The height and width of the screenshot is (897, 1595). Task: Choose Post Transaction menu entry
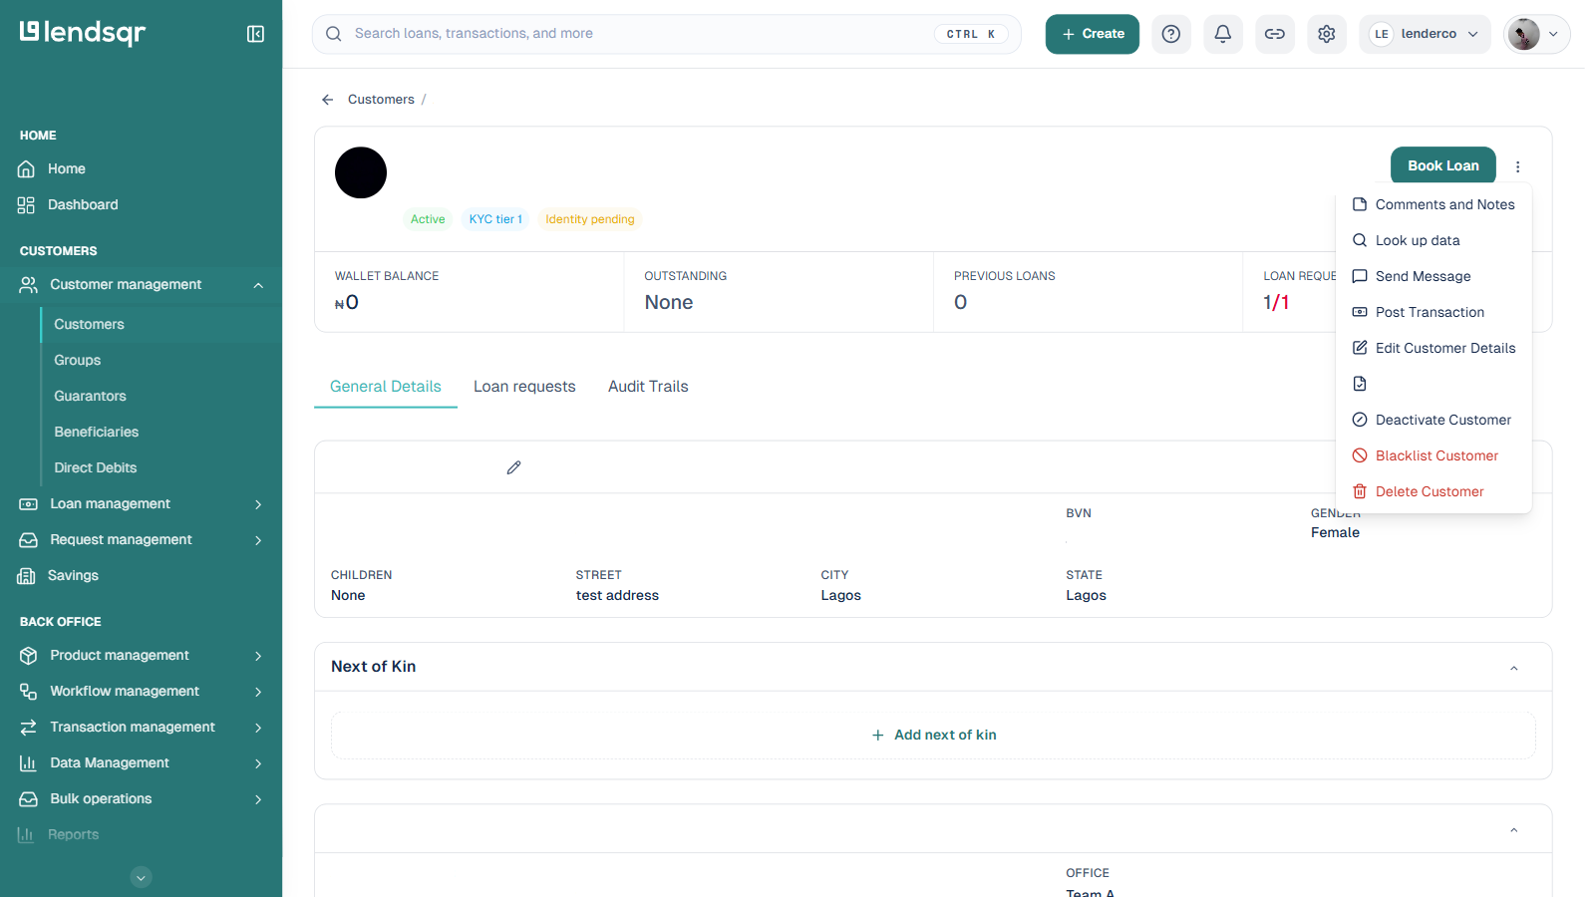click(x=1434, y=312)
